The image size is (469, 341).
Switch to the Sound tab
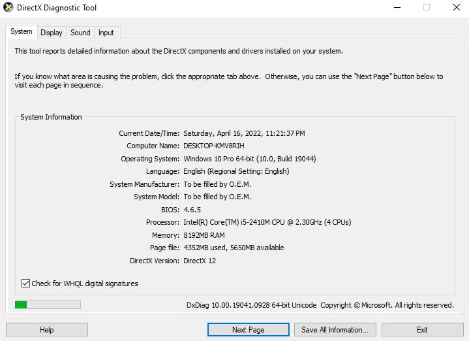[80, 33]
